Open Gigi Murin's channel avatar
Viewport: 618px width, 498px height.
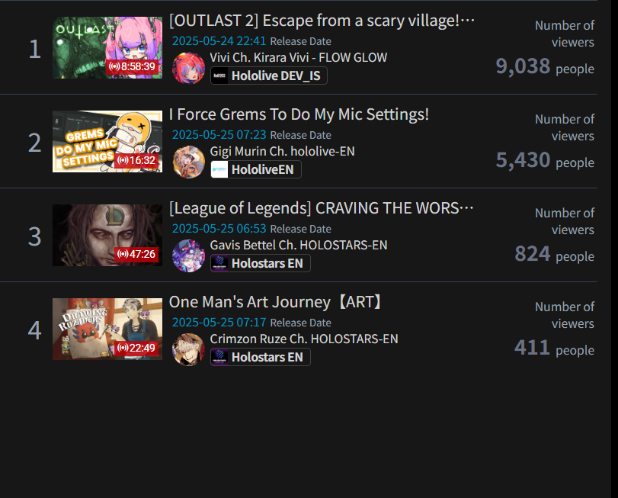(x=189, y=162)
